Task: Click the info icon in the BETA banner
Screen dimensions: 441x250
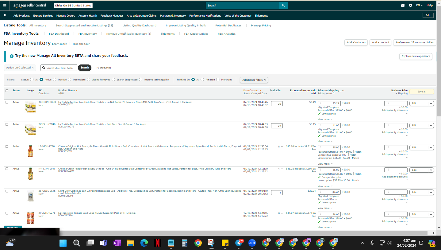Action: [x=12, y=56]
